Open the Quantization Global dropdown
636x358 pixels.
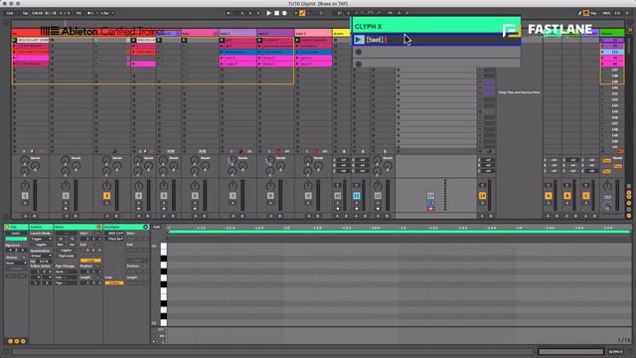coord(42,256)
